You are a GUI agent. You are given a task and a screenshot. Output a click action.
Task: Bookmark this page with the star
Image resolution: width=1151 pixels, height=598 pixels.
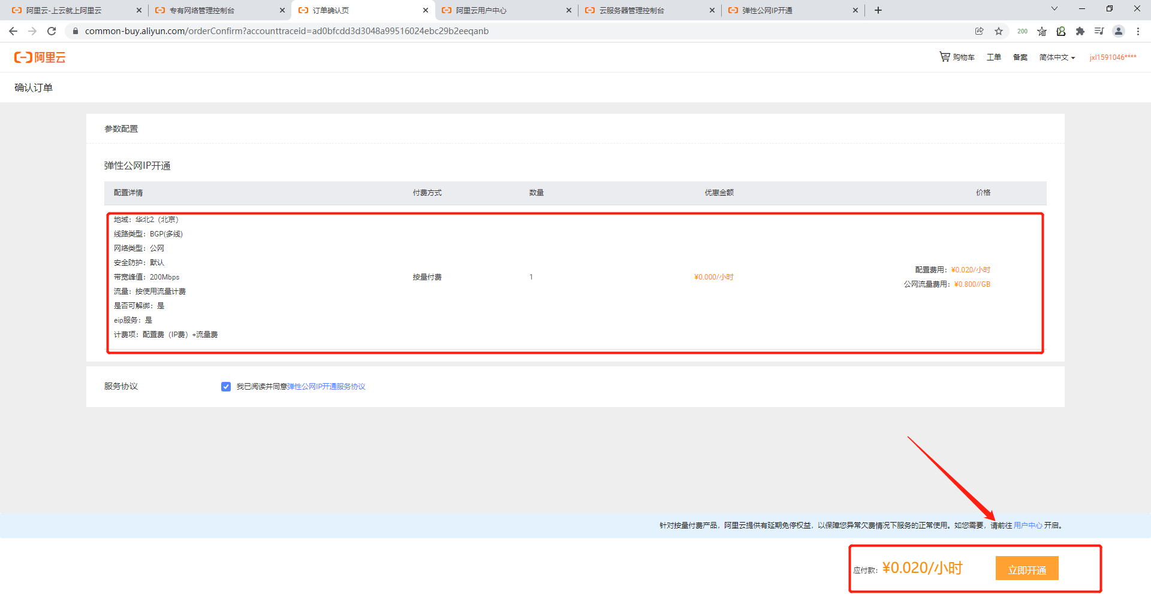(999, 31)
